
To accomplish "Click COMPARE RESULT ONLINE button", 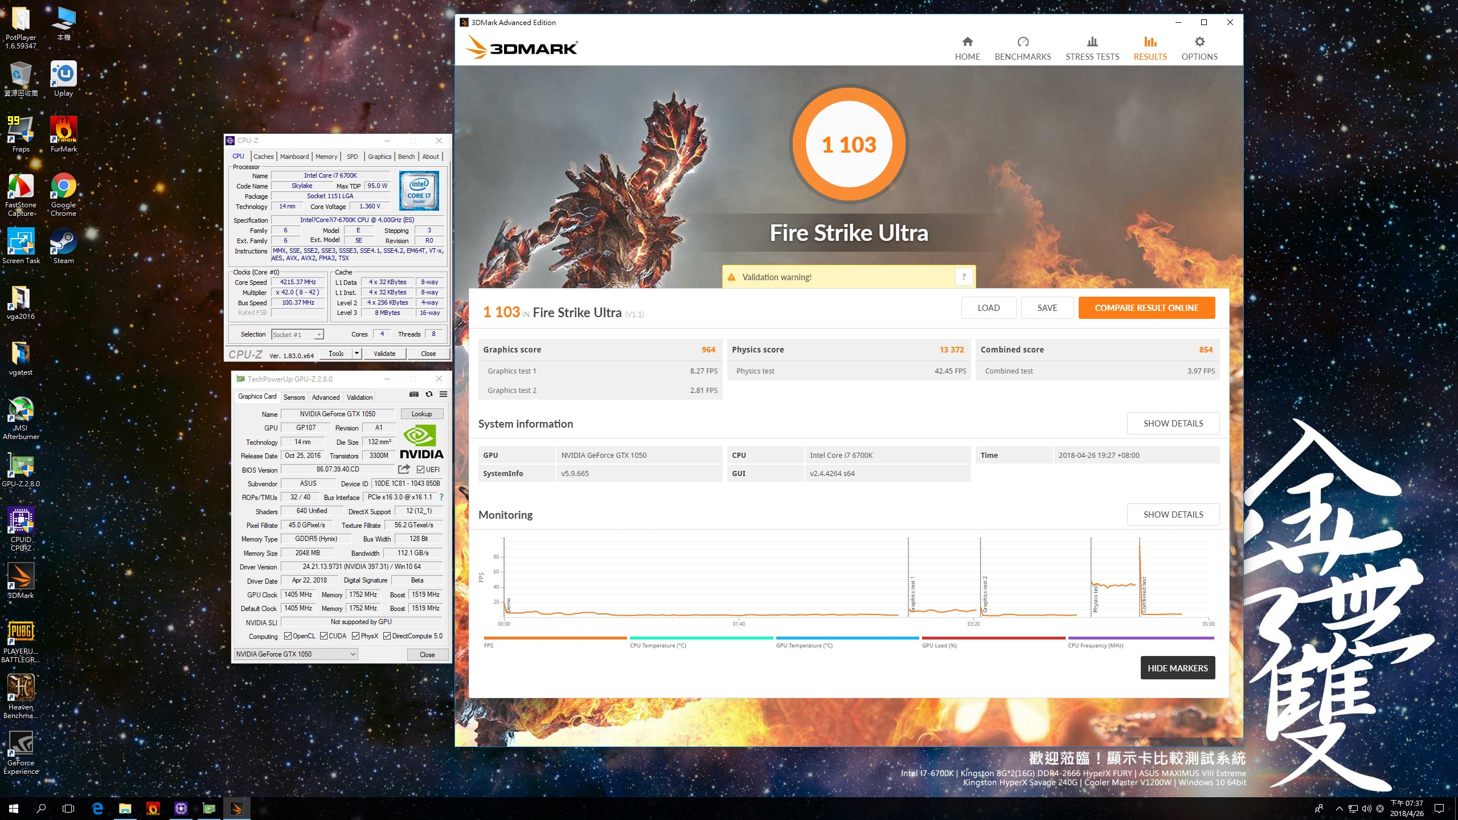I will 1146,307.
